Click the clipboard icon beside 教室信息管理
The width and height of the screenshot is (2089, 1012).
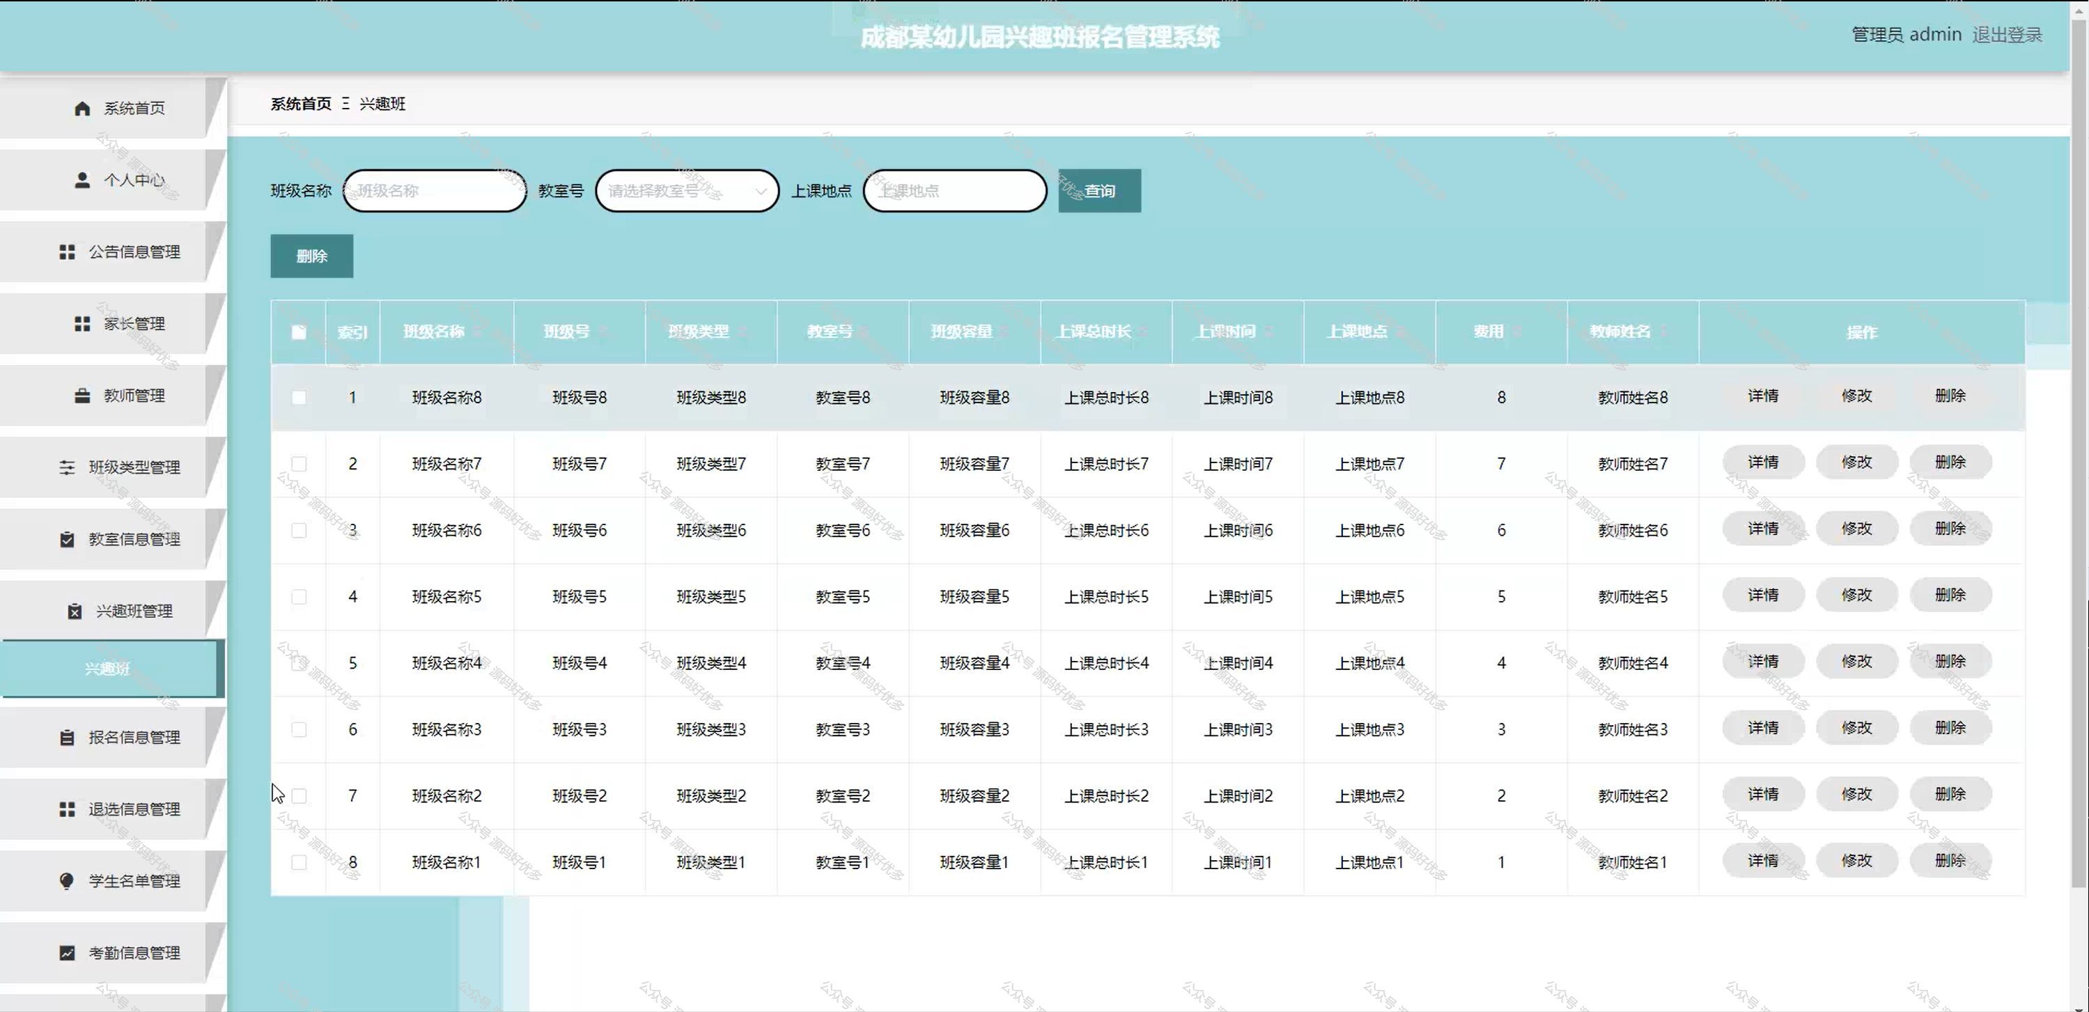68,539
